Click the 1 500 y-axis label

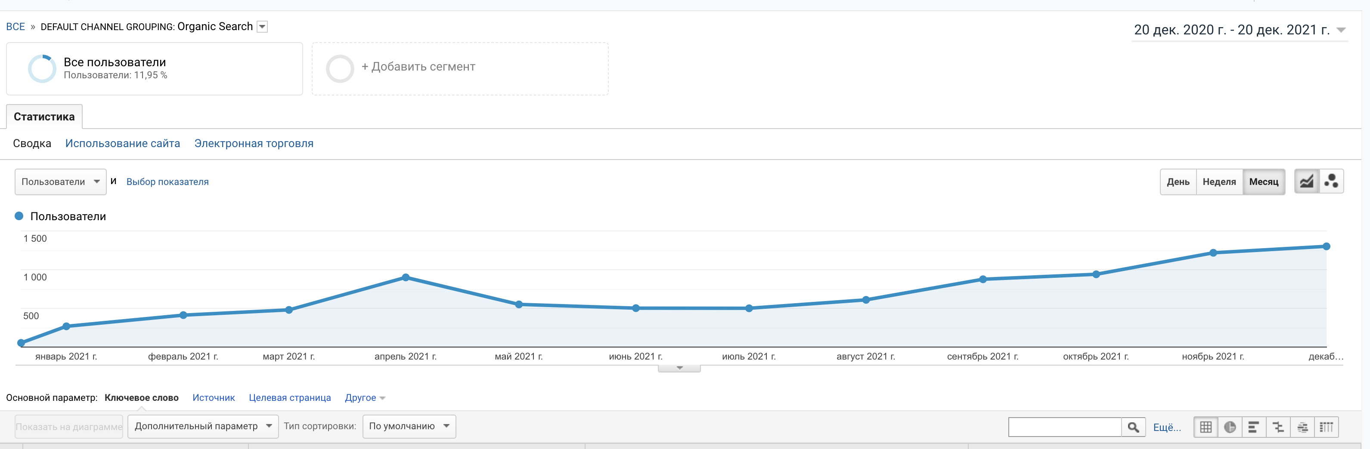35,239
